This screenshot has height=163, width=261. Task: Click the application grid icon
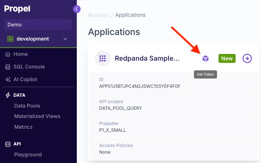[103, 58]
